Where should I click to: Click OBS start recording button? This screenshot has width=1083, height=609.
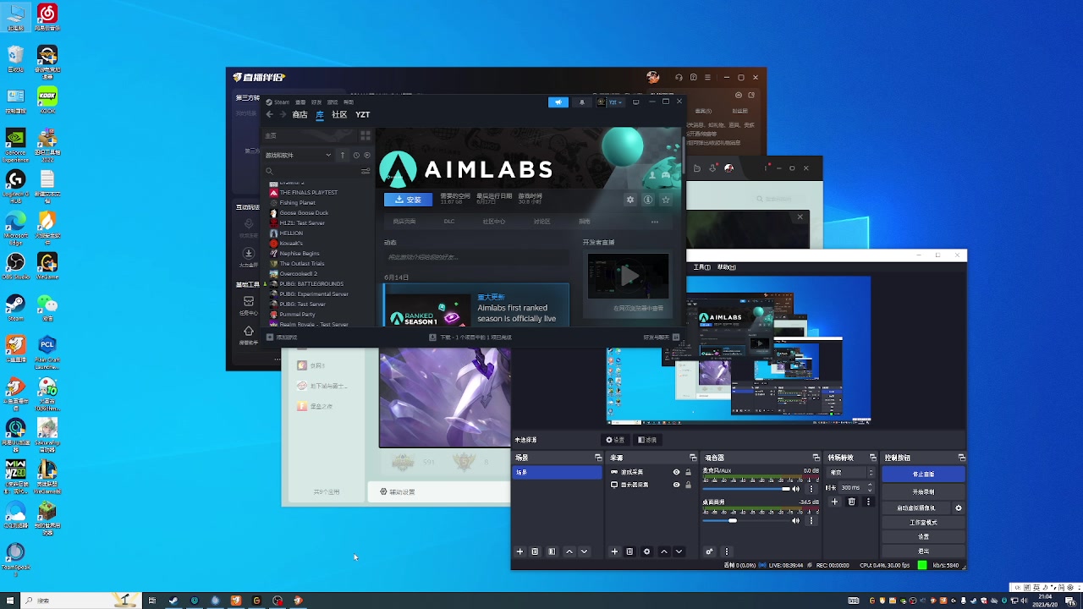924,491
